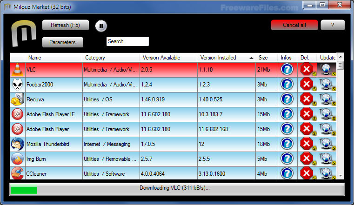354x205 pixels.
Task: Click the Update column header
Action: [327, 58]
